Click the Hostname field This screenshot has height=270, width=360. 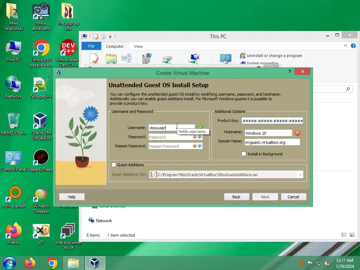tap(268, 133)
